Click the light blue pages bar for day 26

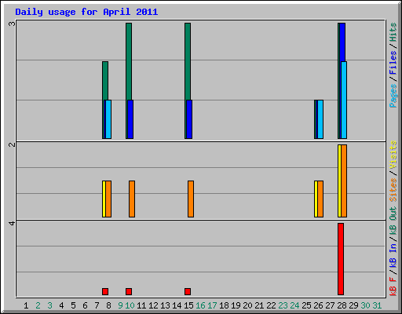(x=320, y=119)
